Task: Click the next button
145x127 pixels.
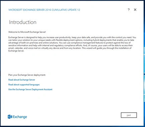Action: (129, 115)
